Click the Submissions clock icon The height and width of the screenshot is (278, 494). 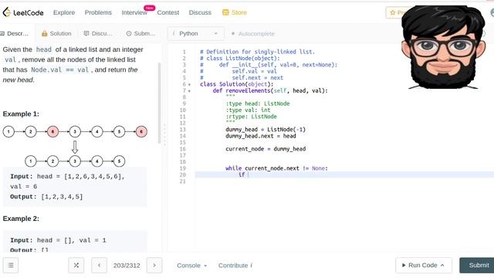click(x=129, y=33)
